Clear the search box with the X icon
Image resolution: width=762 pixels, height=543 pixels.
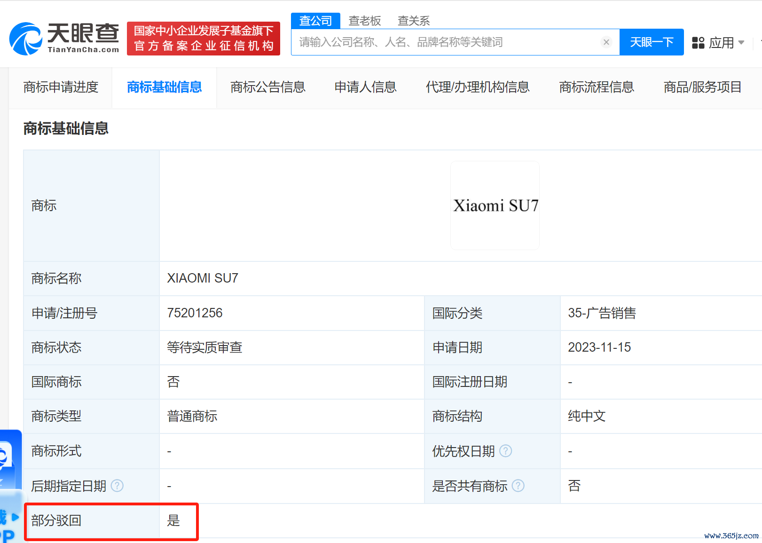(606, 42)
